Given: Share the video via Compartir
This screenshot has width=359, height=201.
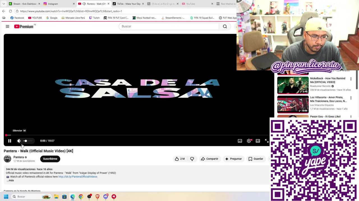Looking at the screenshot, I should coord(210,159).
